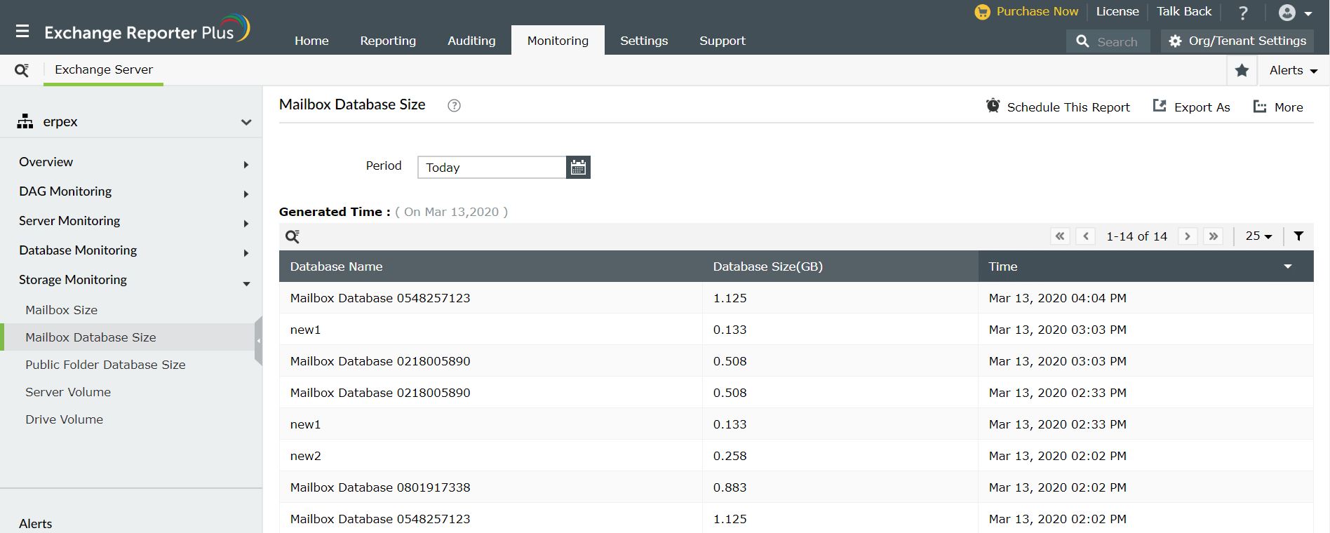This screenshot has height=533, width=1330.
Task: Open the Auditing tab
Action: coord(471,41)
